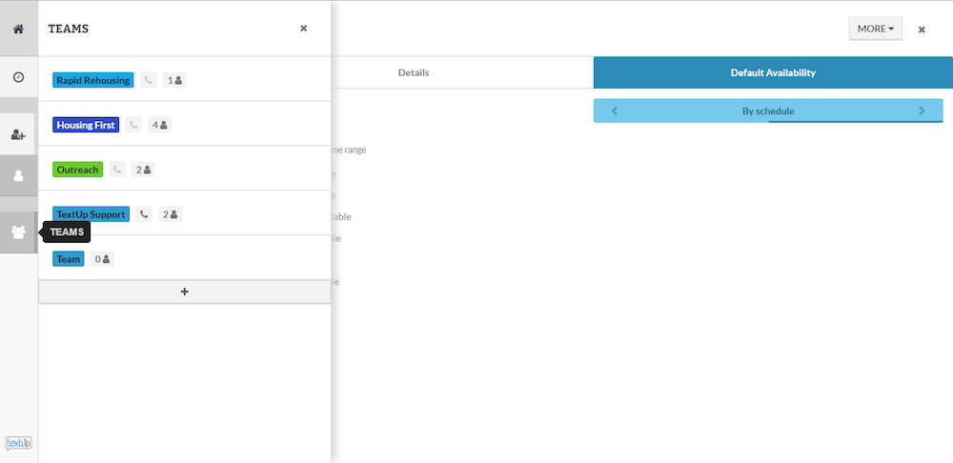953x463 pixels.
Task: Open the Rapid Rehousing team
Action: (x=93, y=80)
